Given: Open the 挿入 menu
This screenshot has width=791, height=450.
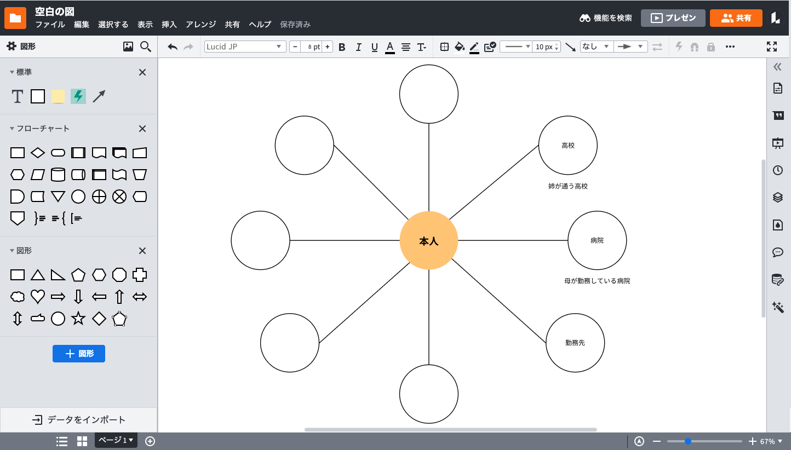Looking at the screenshot, I should [169, 24].
